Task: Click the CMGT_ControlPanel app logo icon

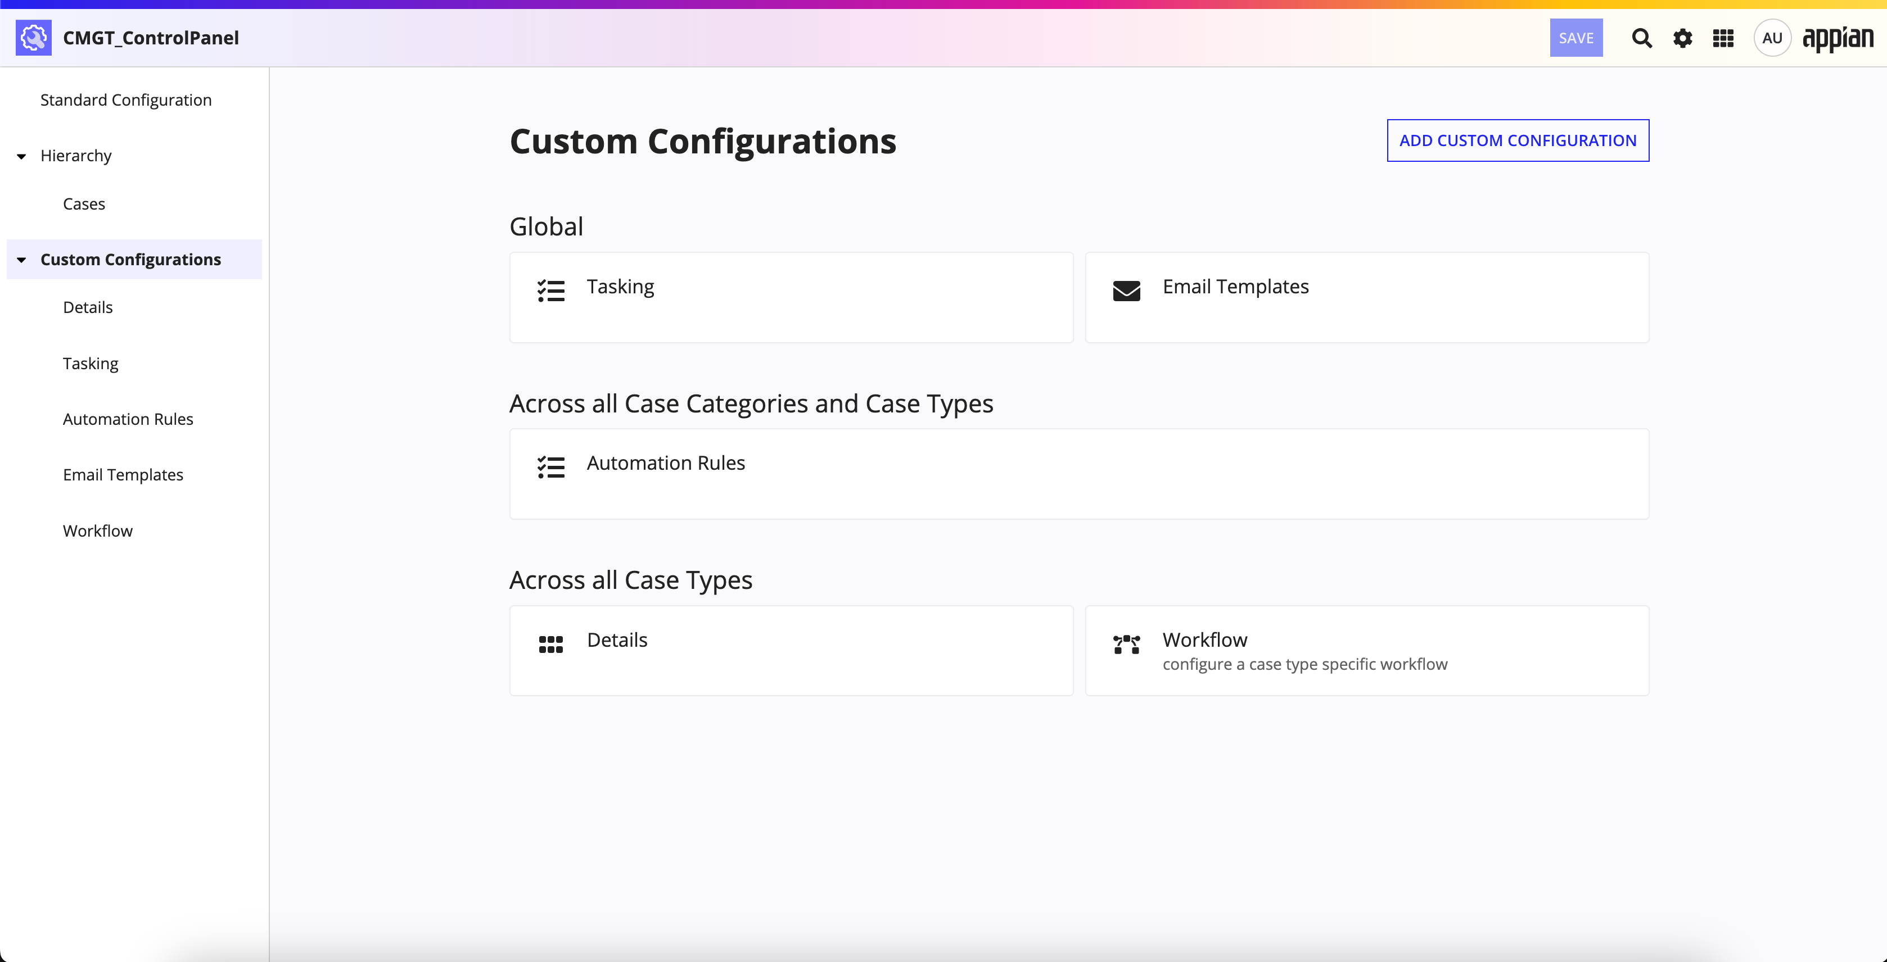Action: click(34, 37)
